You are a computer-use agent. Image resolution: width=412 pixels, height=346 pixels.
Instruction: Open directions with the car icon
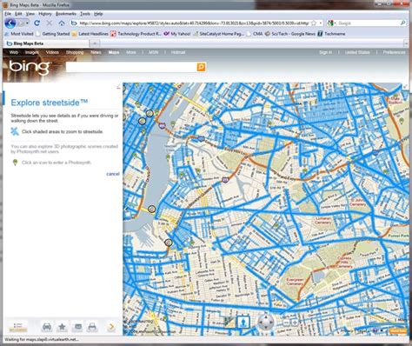[x=47, y=327]
